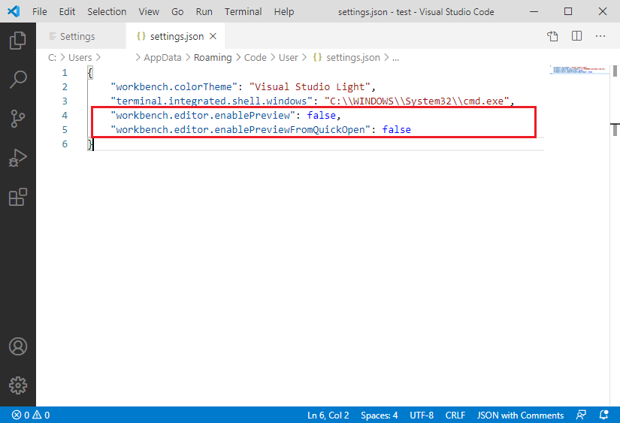Click "workbench.editor.enablePreview" key
Image resolution: width=620 pixels, height=423 pixels.
[203, 116]
